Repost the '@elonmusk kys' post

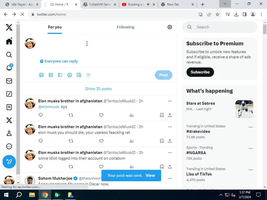(x=71, y=115)
